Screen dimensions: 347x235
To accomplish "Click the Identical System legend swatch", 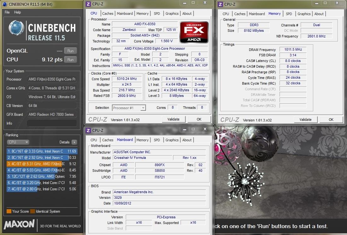I will pyautogui.click(x=32, y=211).
